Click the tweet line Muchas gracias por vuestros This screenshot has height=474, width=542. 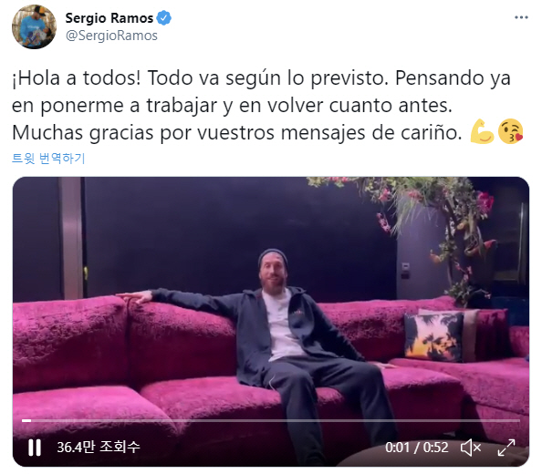pos(236,132)
